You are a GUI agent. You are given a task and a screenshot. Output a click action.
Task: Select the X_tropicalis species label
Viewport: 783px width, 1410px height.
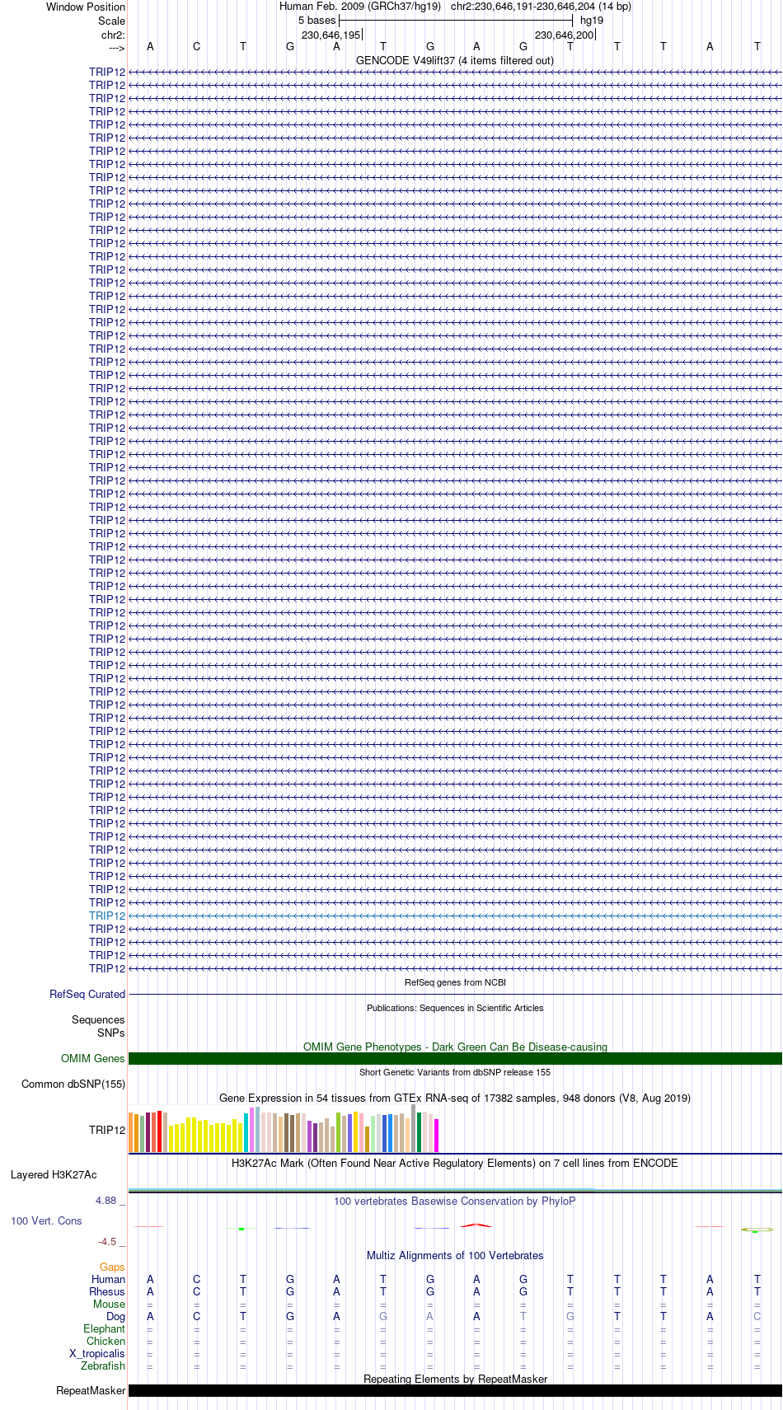click(97, 1353)
